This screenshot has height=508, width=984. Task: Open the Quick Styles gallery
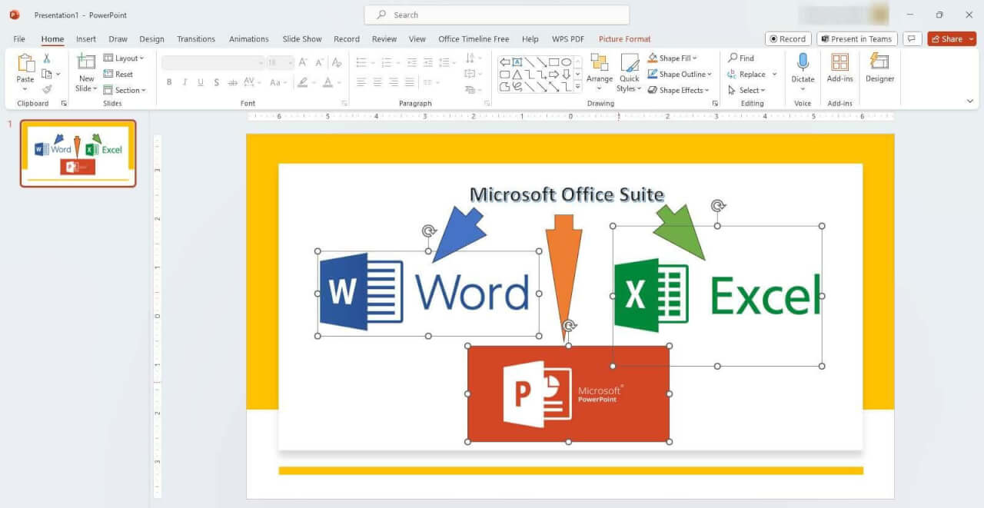tap(630, 74)
